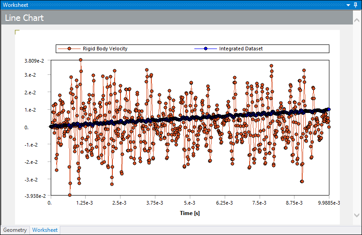The image size is (362, 235).
Task: Click the -1.e-2 vertical axis label
Action: pos(31,145)
